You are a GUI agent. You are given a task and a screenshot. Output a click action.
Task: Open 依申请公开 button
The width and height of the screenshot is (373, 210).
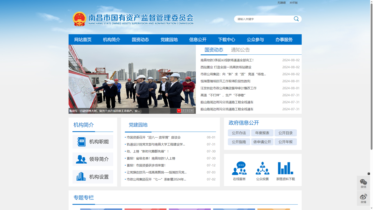[262, 142]
